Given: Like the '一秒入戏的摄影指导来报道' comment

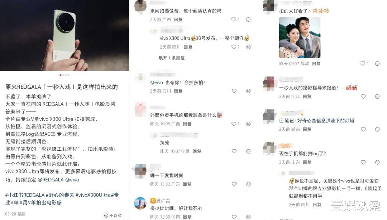Looking at the screenshot, I should [363, 96].
